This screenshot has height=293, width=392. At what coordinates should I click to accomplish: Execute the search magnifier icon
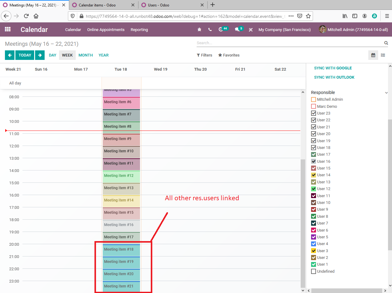(386, 43)
